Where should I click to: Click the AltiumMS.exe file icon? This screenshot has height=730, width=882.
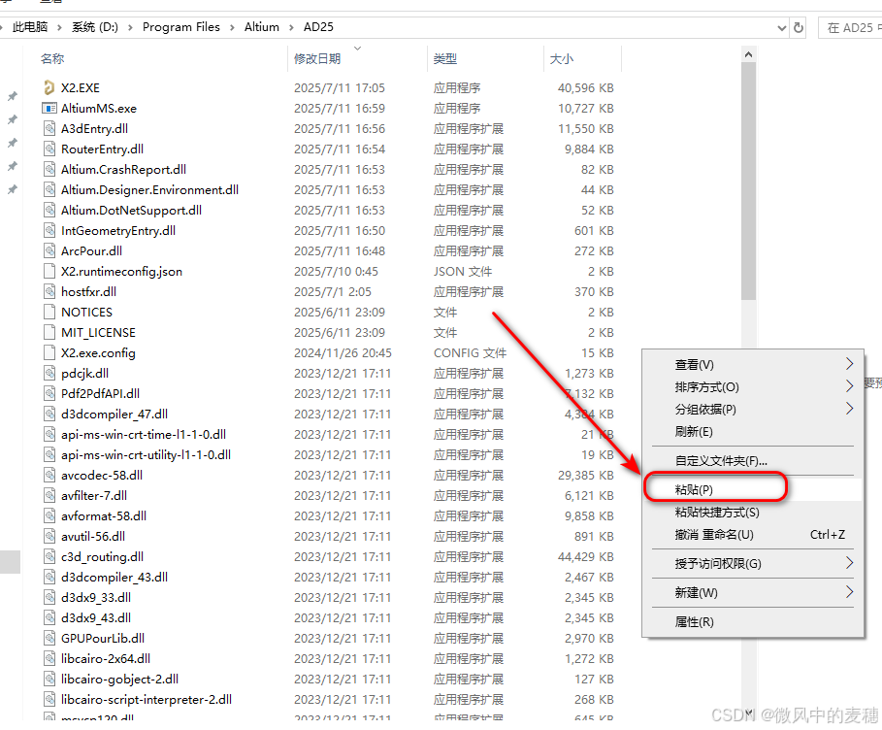point(49,108)
